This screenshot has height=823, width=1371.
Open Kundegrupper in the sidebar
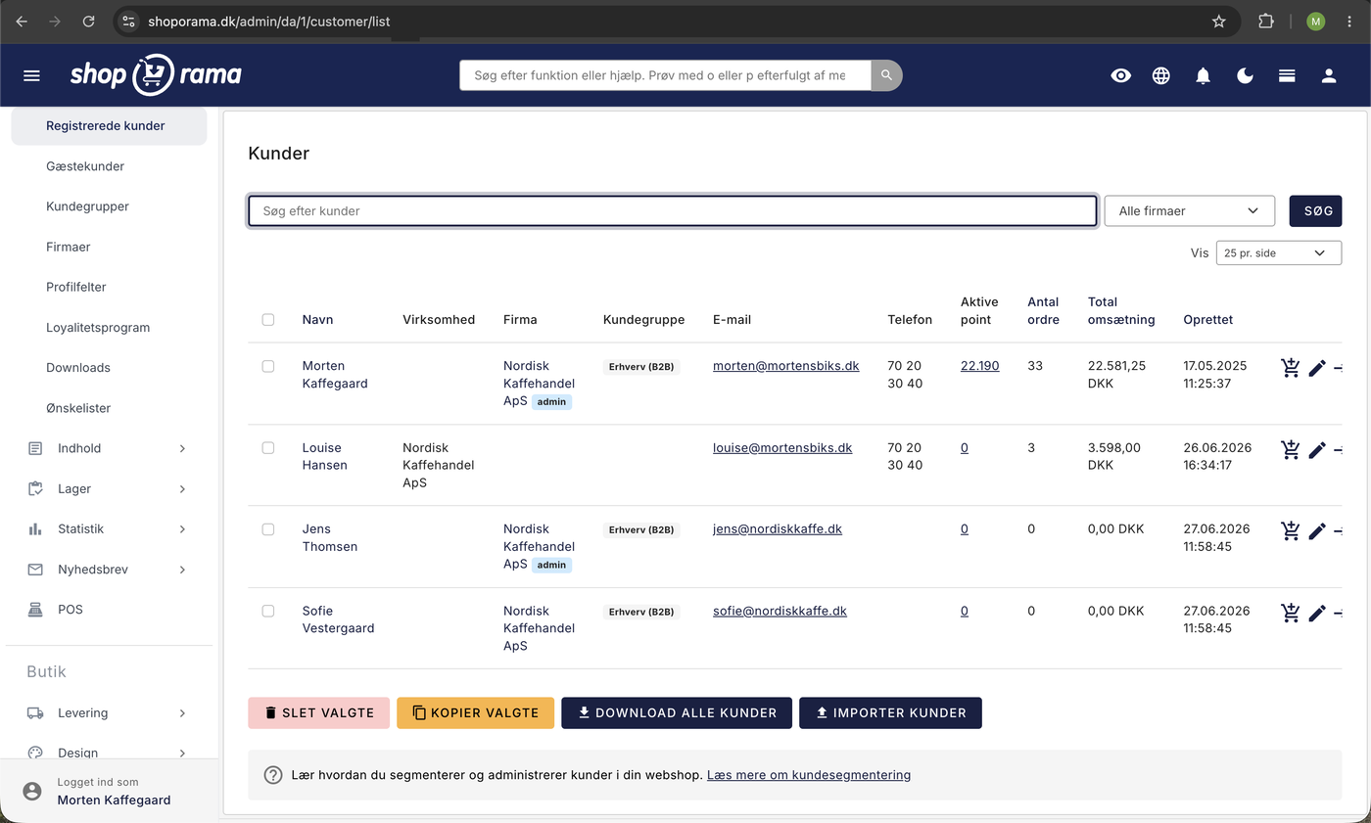point(87,206)
